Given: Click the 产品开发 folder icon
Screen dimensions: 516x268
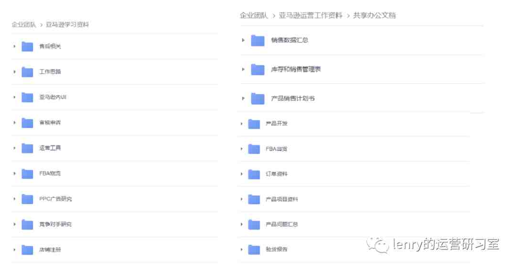Looking at the screenshot, I should [254, 124].
